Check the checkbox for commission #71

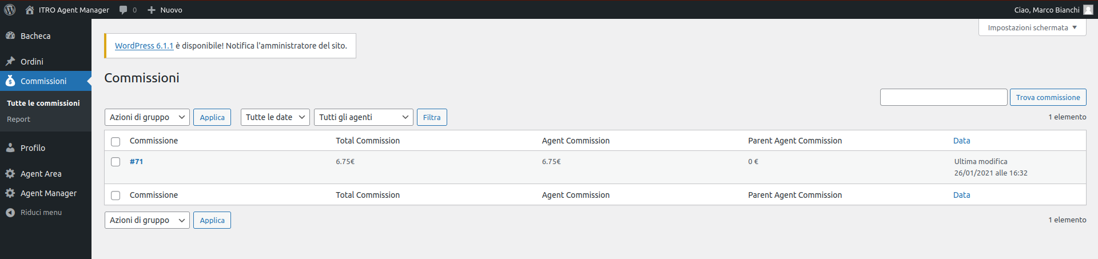click(x=116, y=162)
